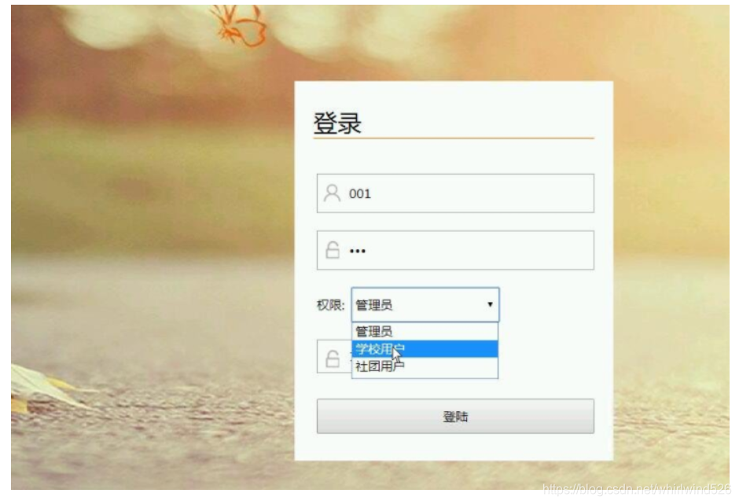Image resolution: width=739 pixels, height=504 pixels.
Task: Click empty white space right of 权限 dropdown
Action: pyautogui.click(x=546, y=304)
